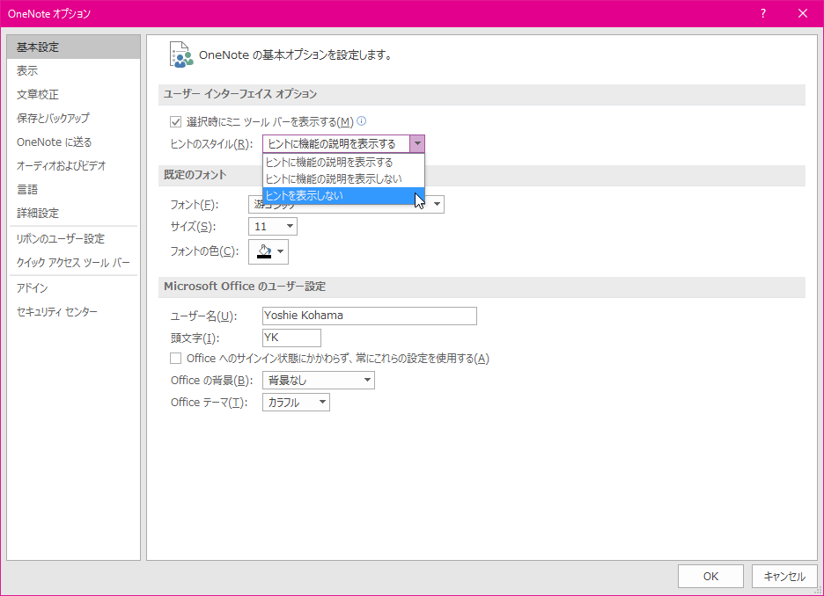Choose ヒントに機能の説明を表示しない option
The width and height of the screenshot is (824, 596).
tap(343, 179)
